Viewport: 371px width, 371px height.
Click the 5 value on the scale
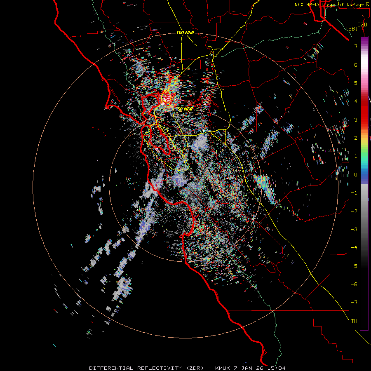click(356, 83)
